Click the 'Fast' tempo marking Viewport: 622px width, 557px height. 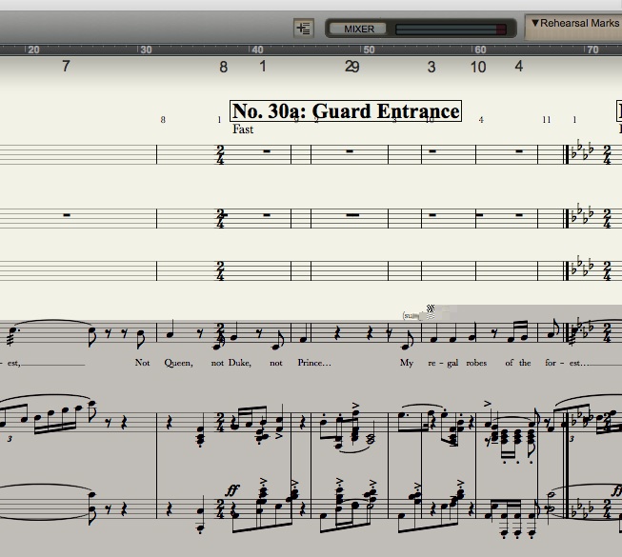click(243, 129)
